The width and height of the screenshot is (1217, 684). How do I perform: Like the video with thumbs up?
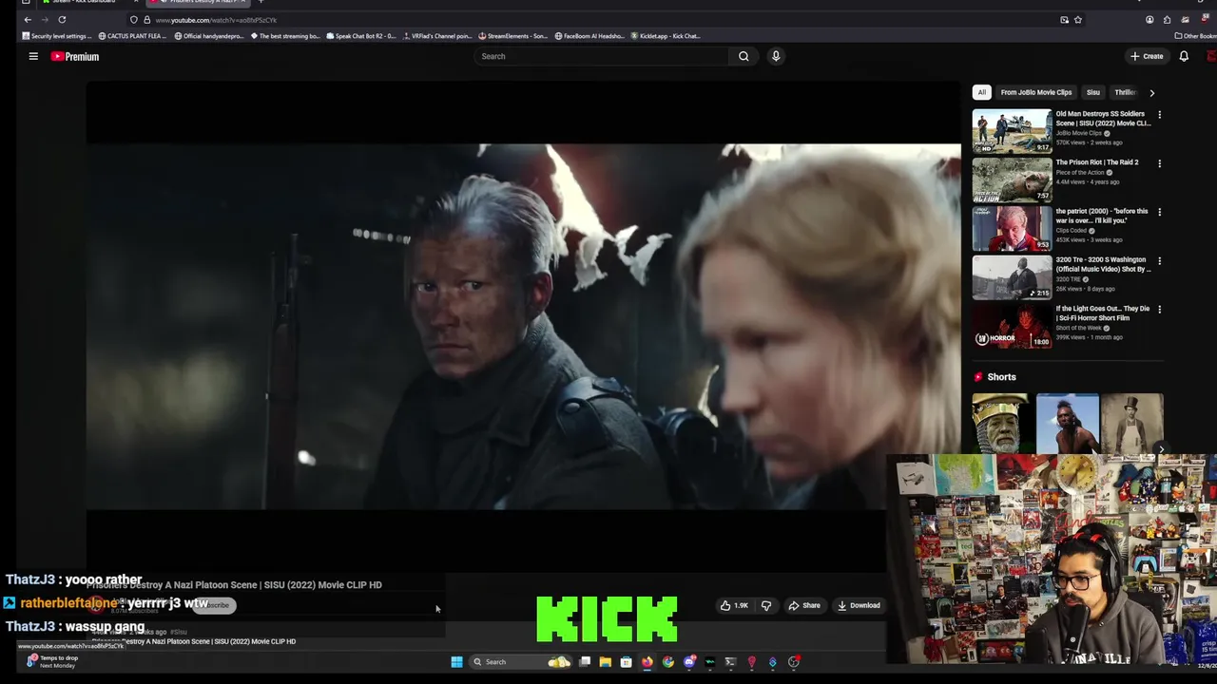click(x=734, y=605)
